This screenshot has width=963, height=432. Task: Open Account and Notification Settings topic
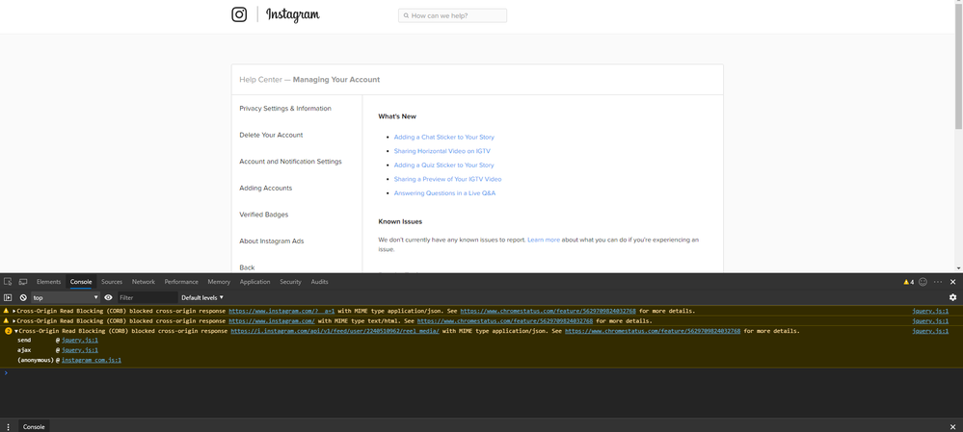pos(290,161)
